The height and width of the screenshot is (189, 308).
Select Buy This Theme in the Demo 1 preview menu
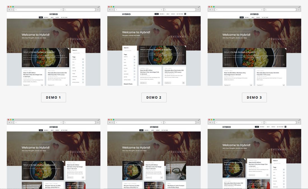(64, 17)
